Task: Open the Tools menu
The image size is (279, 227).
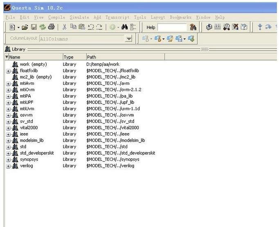Action: (140, 17)
